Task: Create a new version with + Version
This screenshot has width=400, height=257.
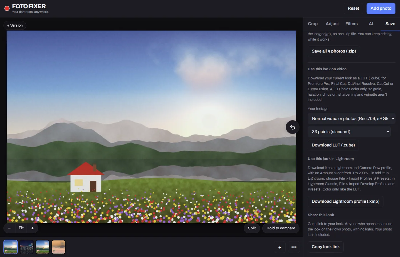Action: 15,25
